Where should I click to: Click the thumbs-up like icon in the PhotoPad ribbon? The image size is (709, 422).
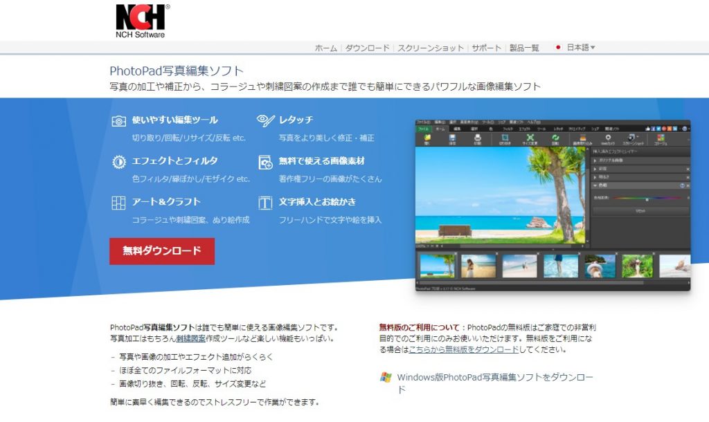click(647, 129)
